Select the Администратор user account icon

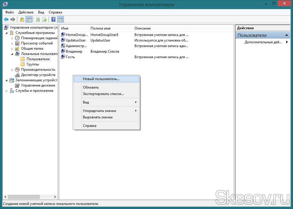pos(63,46)
